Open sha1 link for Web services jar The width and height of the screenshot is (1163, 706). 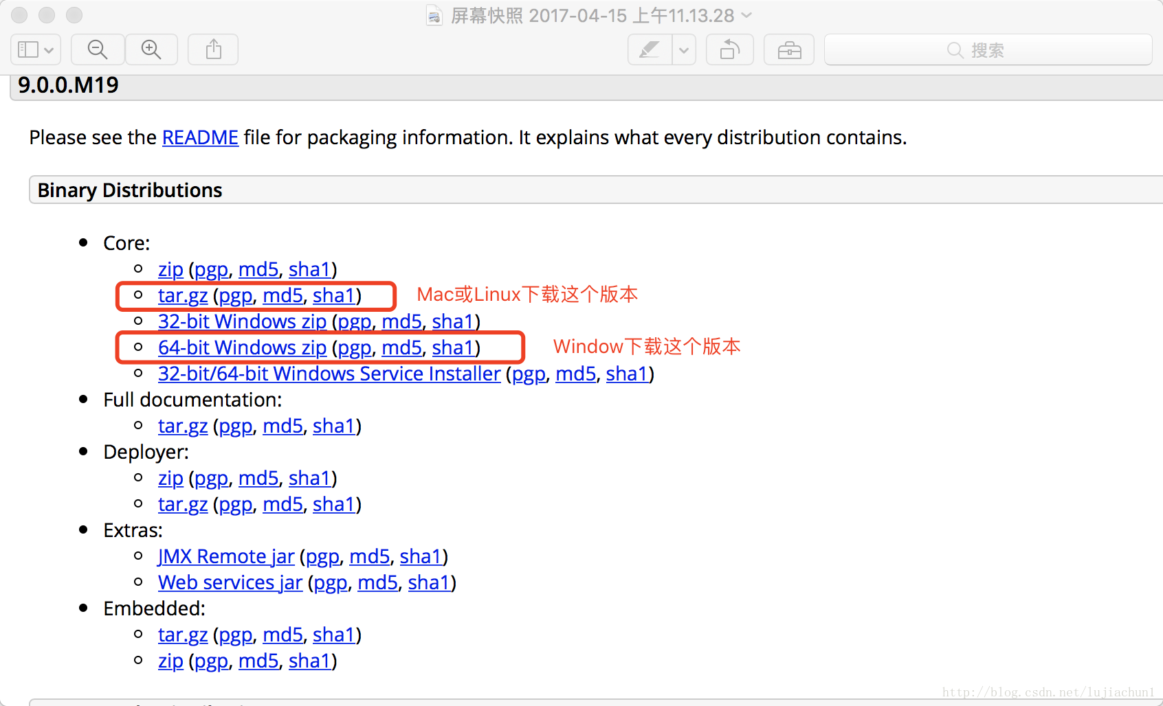coord(429,582)
